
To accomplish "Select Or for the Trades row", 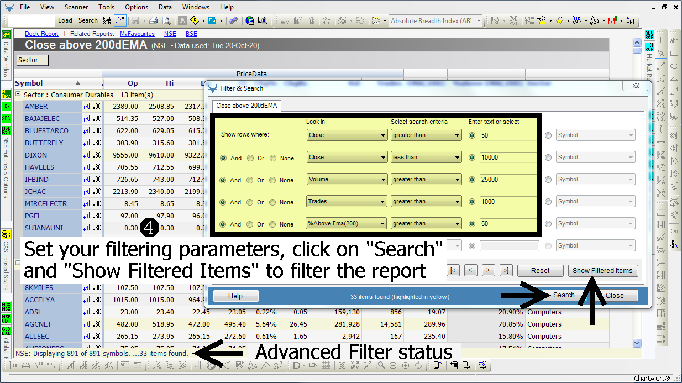I will coord(250,202).
